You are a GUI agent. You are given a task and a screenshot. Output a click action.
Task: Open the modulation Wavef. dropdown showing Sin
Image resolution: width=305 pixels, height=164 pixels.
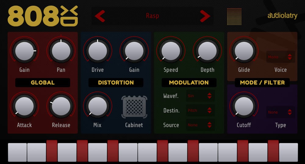pyautogui.click(x=200, y=96)
